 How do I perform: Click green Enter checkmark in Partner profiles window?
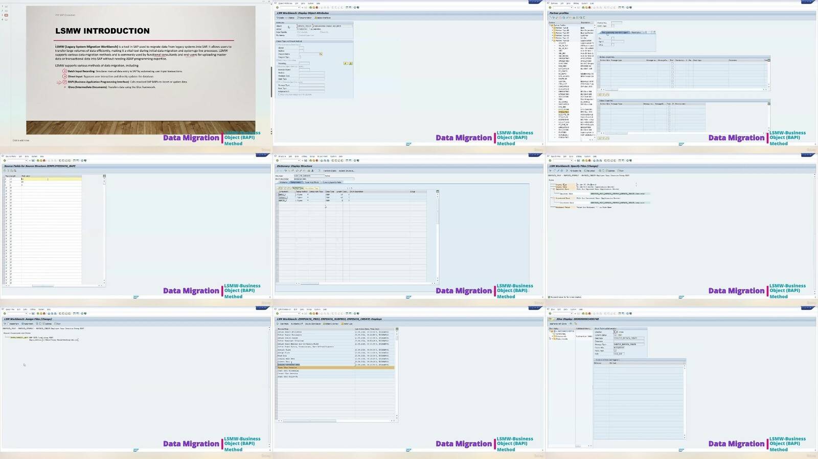pyautogui.click(x=550, y=7)
